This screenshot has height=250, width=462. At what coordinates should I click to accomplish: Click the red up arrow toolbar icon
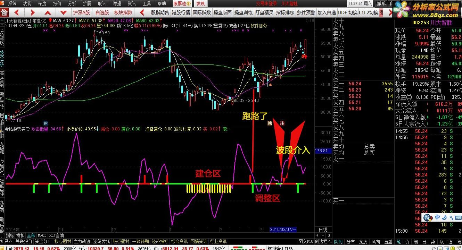pyautogui.click(x=48, y=12)
